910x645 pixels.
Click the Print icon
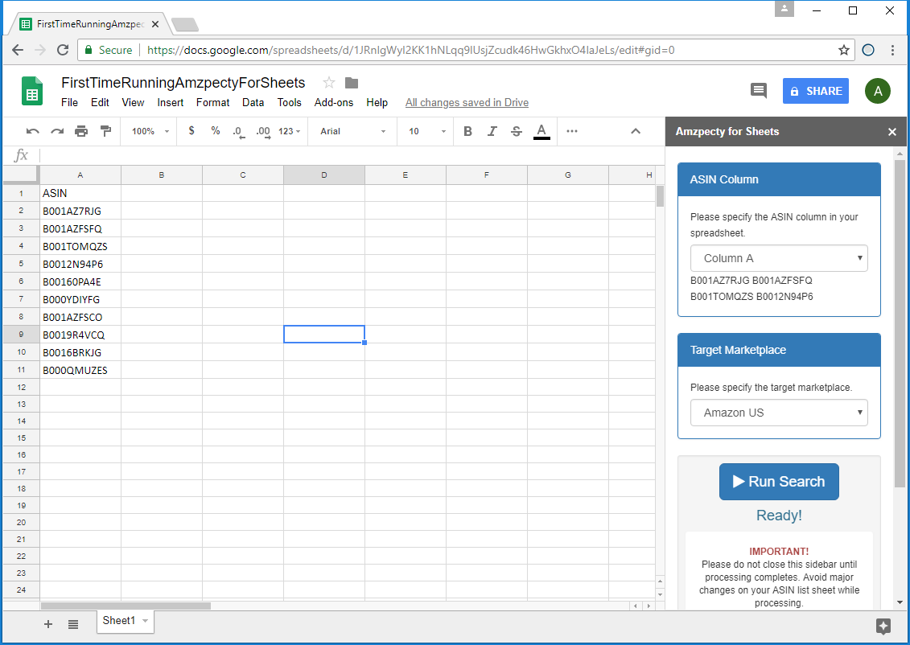81,131
